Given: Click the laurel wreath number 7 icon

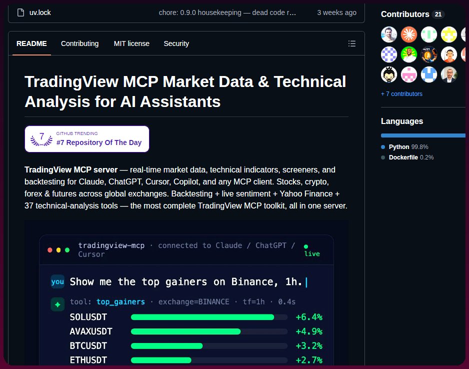Looking at the screenshot, I should [x=41, y=139].
